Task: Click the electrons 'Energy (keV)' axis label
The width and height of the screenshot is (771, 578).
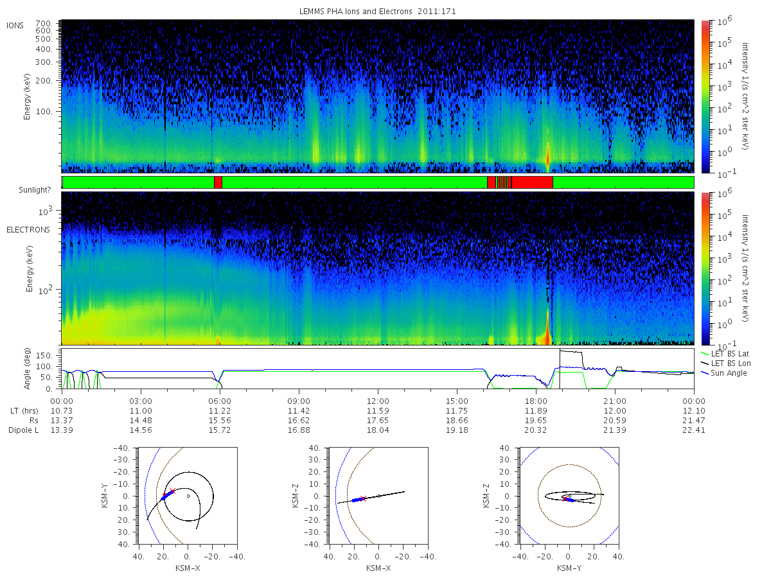Action: pyautogui.click(x=30, y=268)
